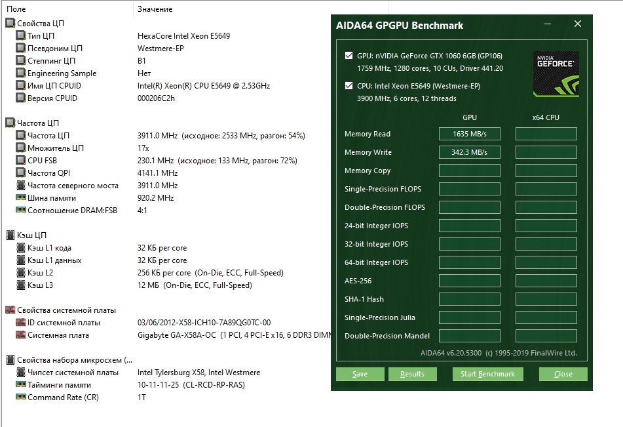Click the multiplier value 17x

point(143,148)
